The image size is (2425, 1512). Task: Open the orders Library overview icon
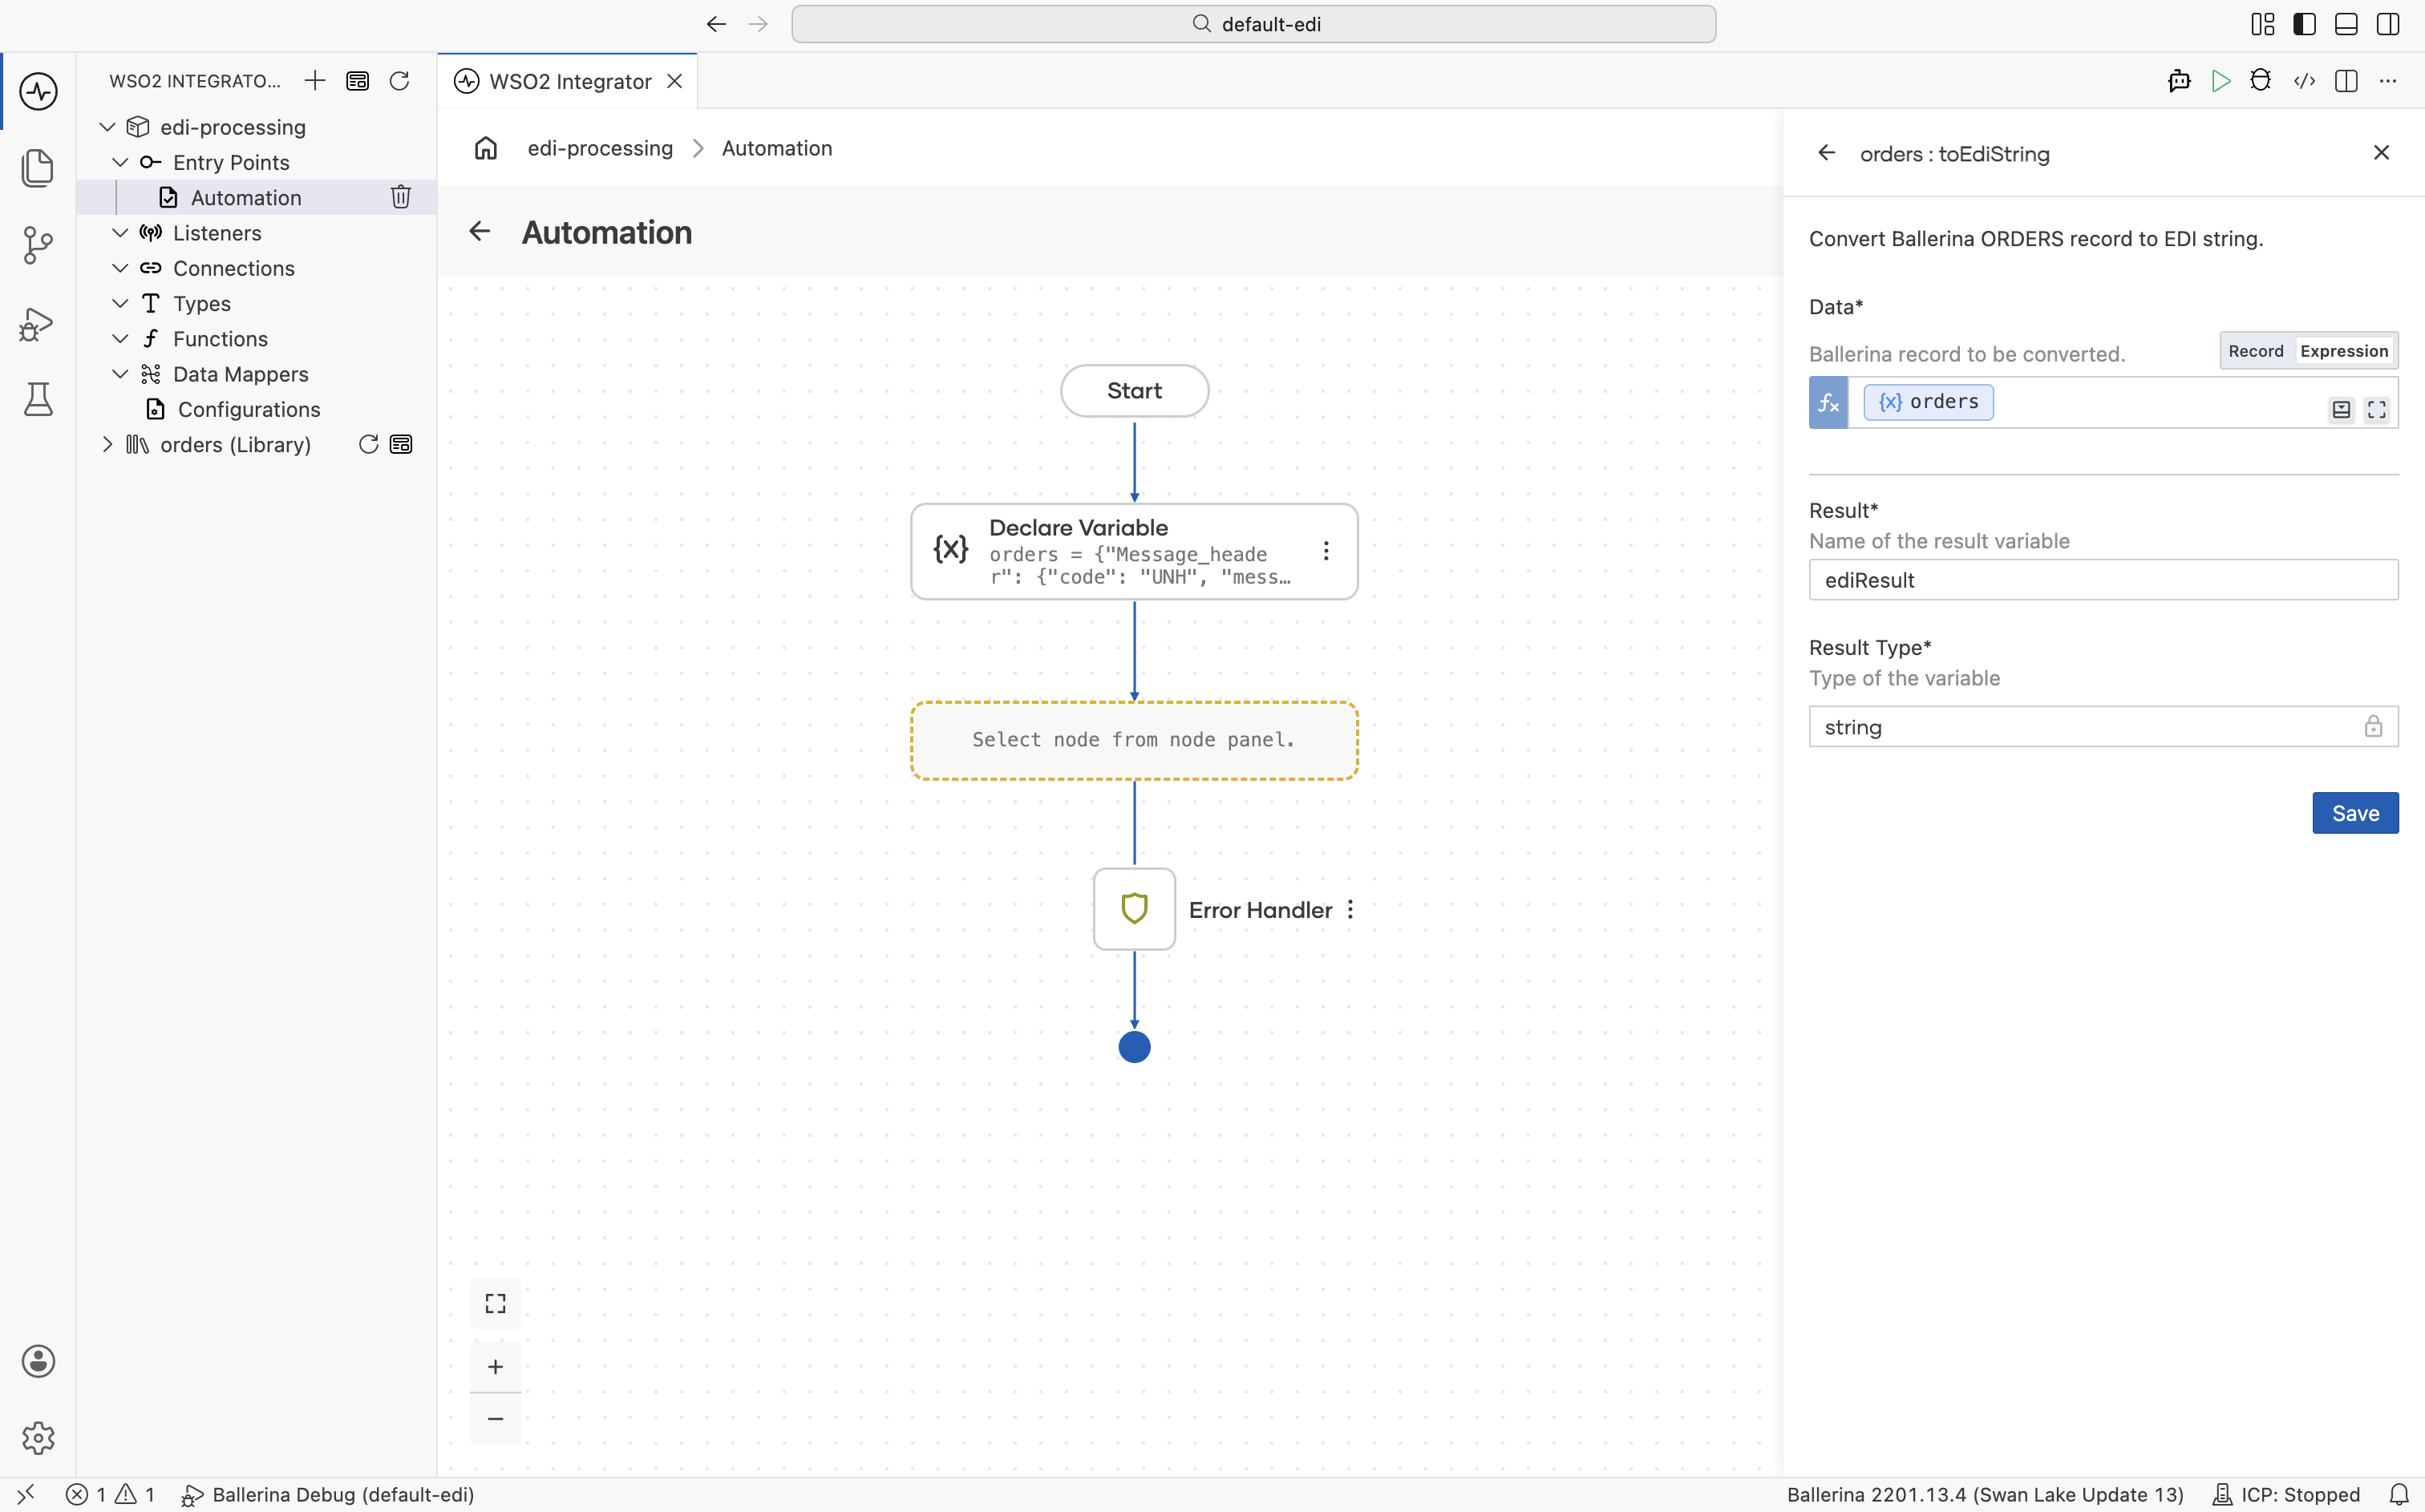[x=401, y=444]
